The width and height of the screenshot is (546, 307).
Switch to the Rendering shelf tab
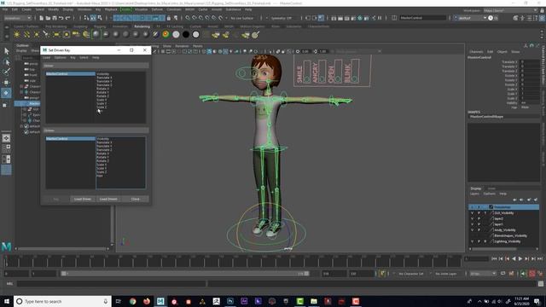(142, 26)
